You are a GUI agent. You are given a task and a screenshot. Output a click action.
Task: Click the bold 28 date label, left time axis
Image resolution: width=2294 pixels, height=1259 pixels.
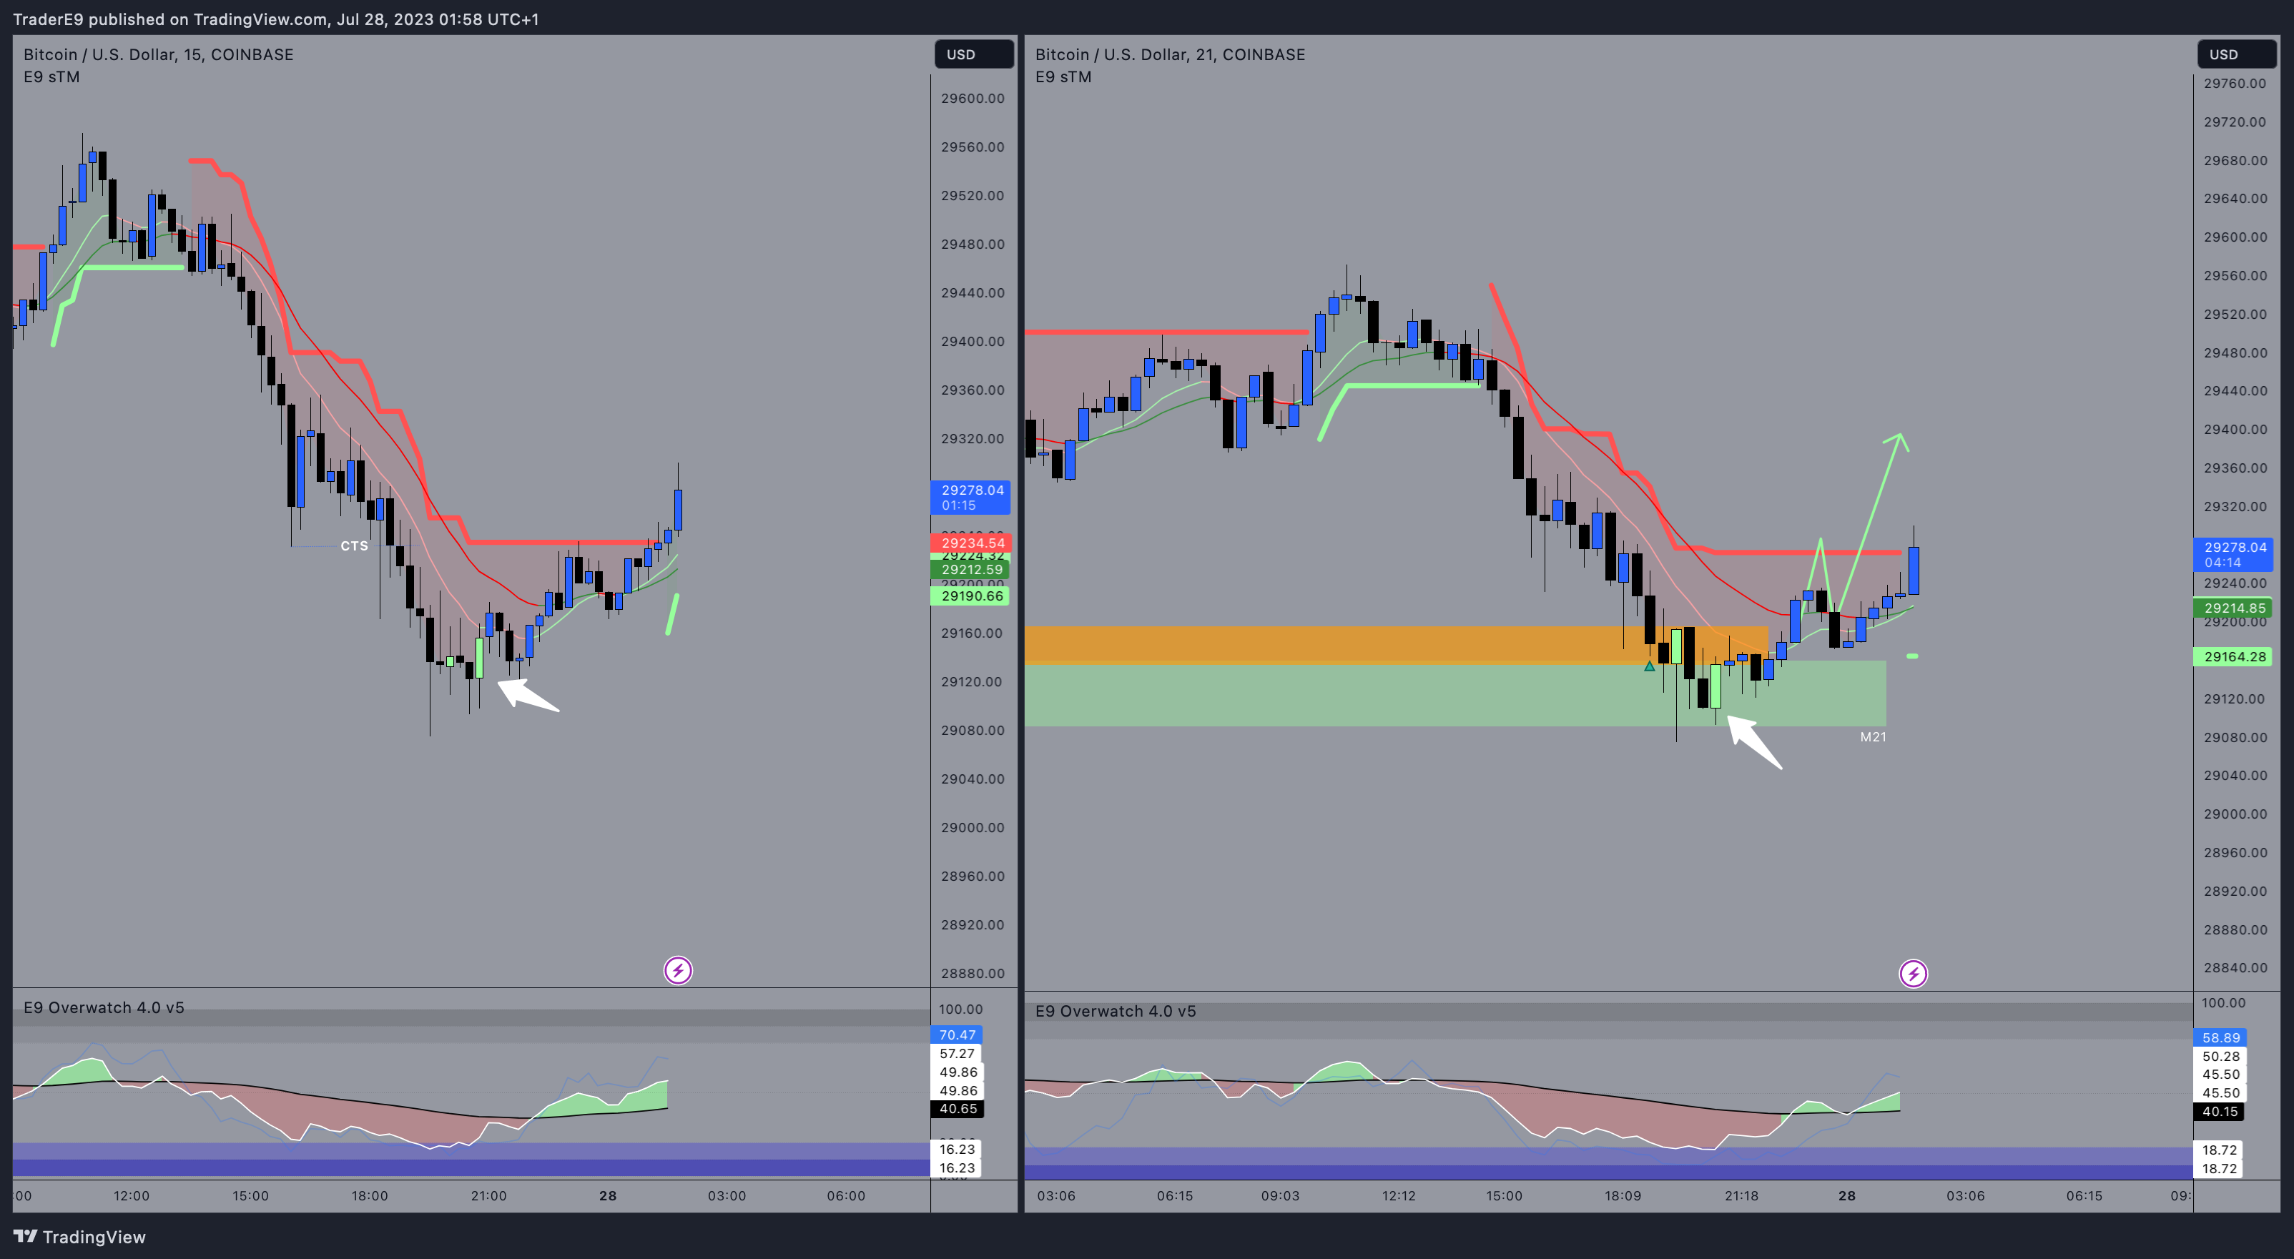click(x=609, y=1196)
